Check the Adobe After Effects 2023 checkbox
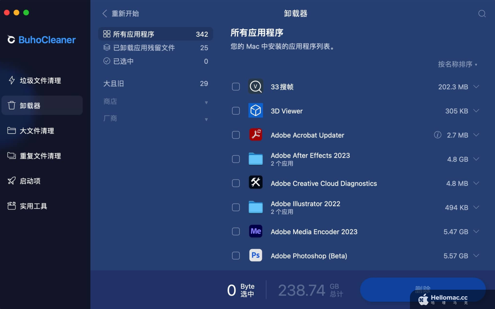The width and height of the screenshot is (495, 309). pyautogui.click(x=236, y=159)
